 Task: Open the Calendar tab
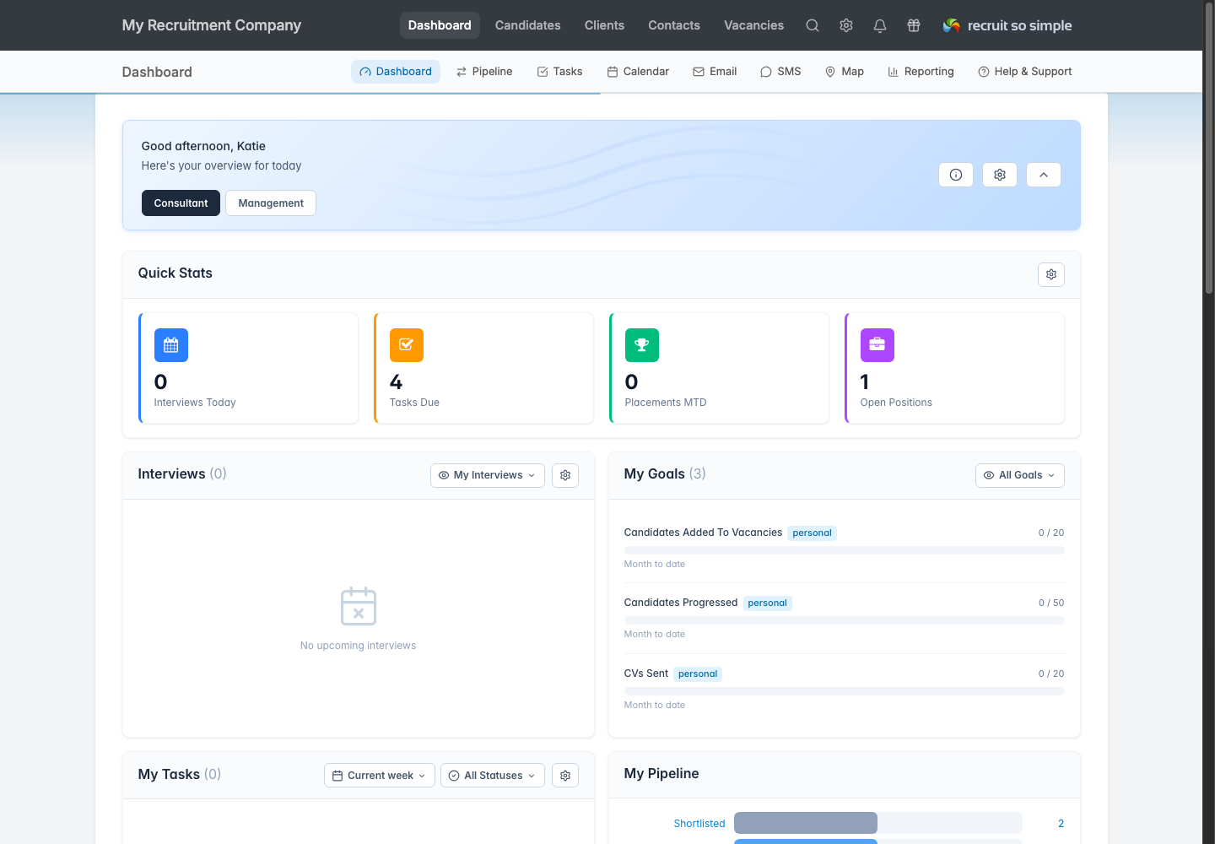(x=638, y=72)
